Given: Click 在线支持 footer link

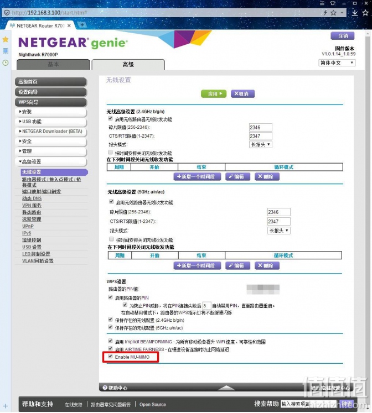Looking at the screenshot, I should [x=74, y=404].
